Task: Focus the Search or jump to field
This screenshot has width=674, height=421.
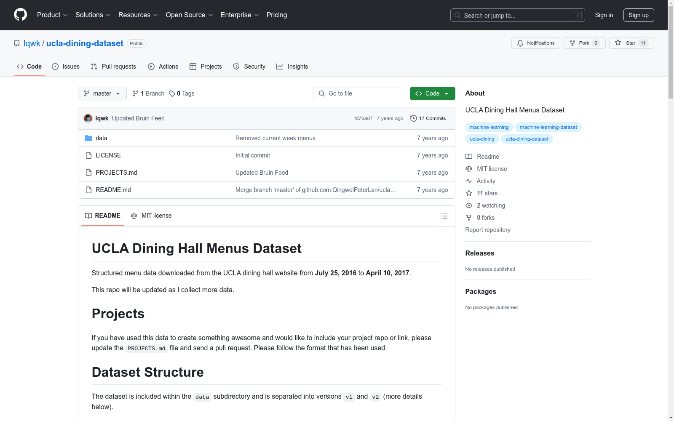Action: [x=518, y=15]
